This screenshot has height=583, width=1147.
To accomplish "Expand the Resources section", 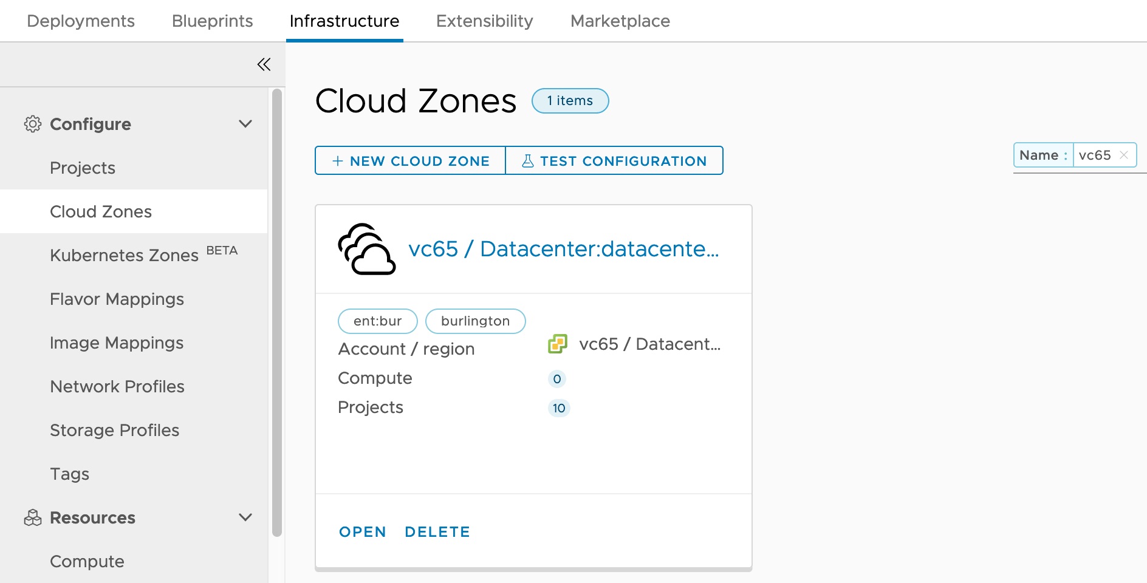I will [245, 517].
